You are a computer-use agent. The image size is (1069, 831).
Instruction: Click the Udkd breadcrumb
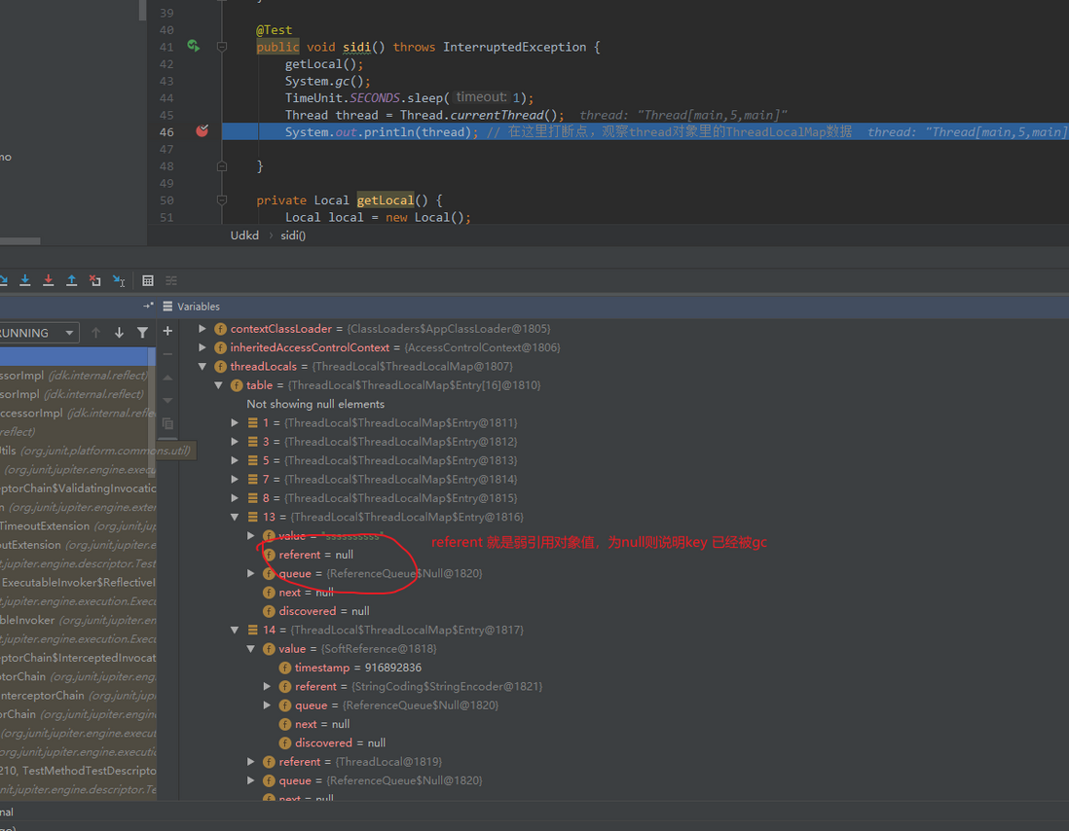tap(244, 235)
